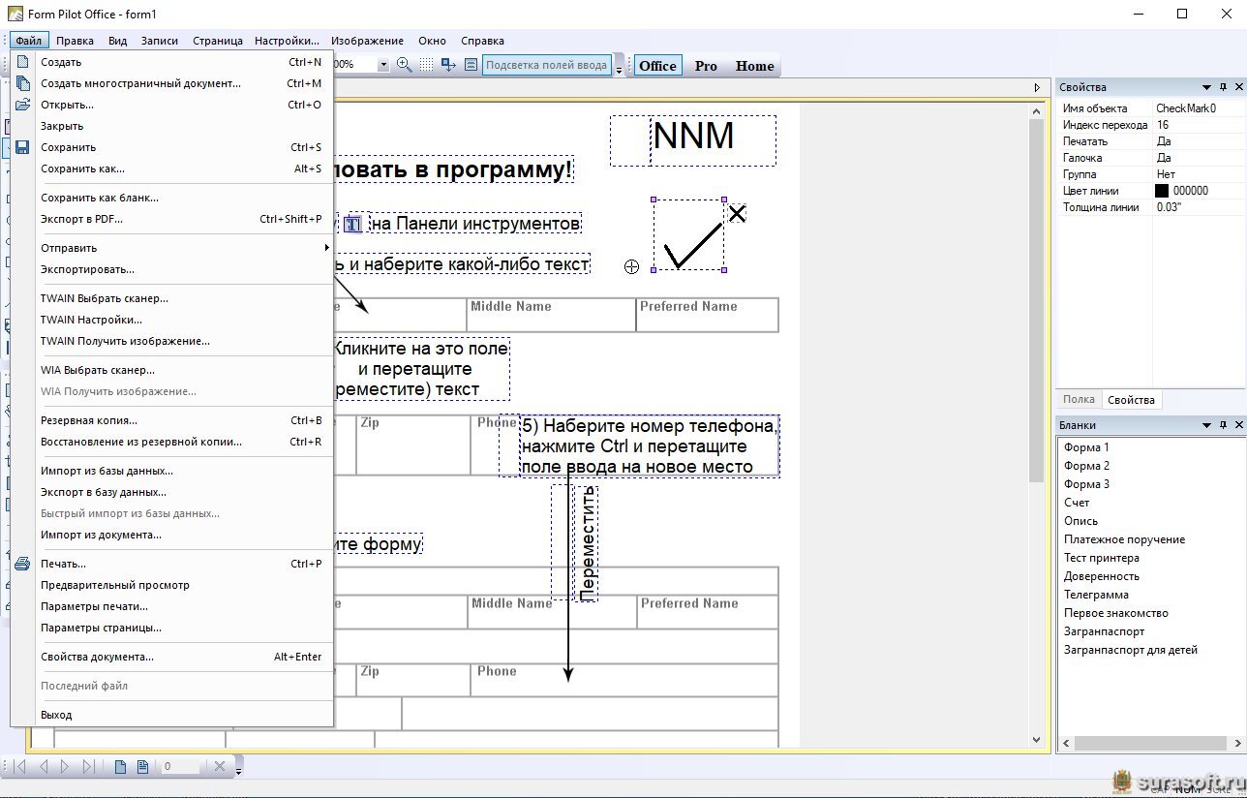Image resolution: width=1247 pixels, height=798 pixels.
Task: Open the Бланки panel dropdown arrow
Action: (x=1206, y=425)
